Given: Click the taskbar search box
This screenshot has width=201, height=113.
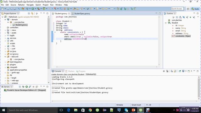Looking at the screenshot, I should 32,110.
